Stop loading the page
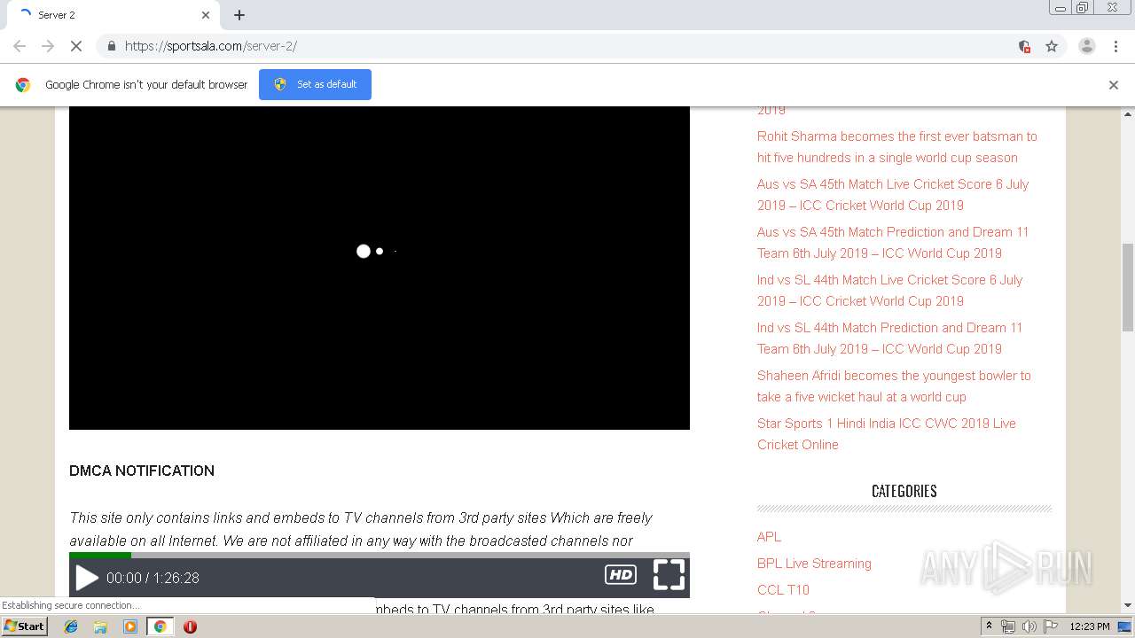The image size is (1135, 638). click(x=76, y=46)
